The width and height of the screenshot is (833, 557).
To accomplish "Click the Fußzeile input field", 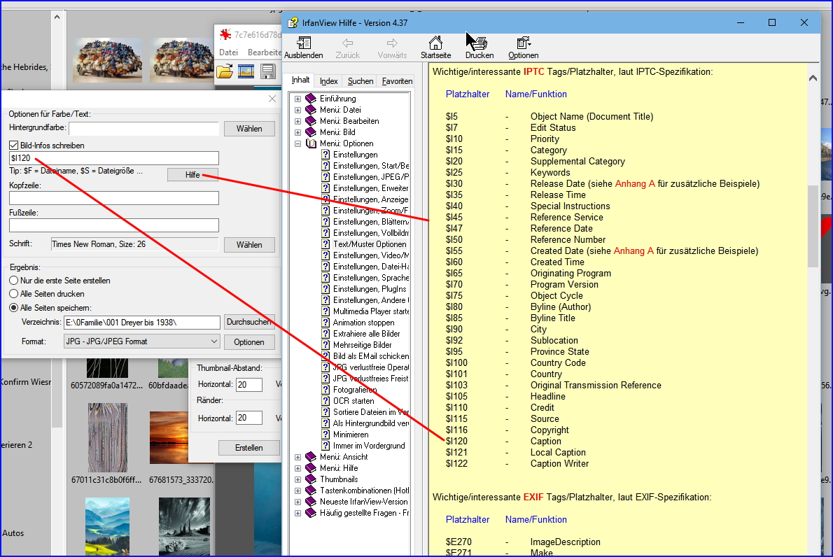I will tap(113, 225).
